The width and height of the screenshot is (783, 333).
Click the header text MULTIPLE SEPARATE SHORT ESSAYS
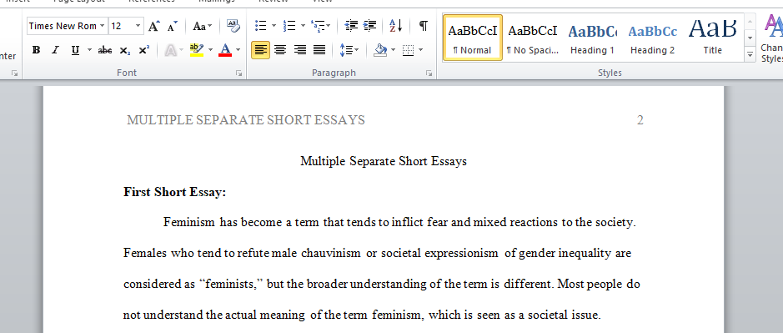[x=246, y=120]
